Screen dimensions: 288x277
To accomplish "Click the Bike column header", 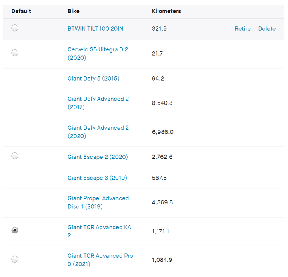I will point(74,11).
